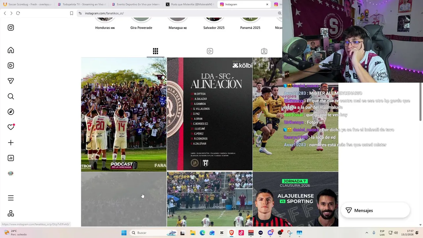Open the Reels icon in sidebar
The height and width of the screenshot is (238, 423).
tap(11, 65)
